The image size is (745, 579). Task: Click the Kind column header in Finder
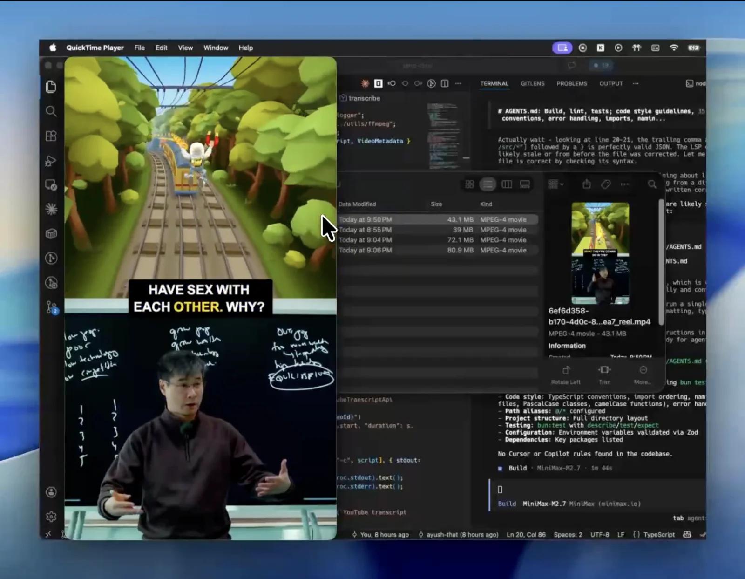click(x=486, y=204)
